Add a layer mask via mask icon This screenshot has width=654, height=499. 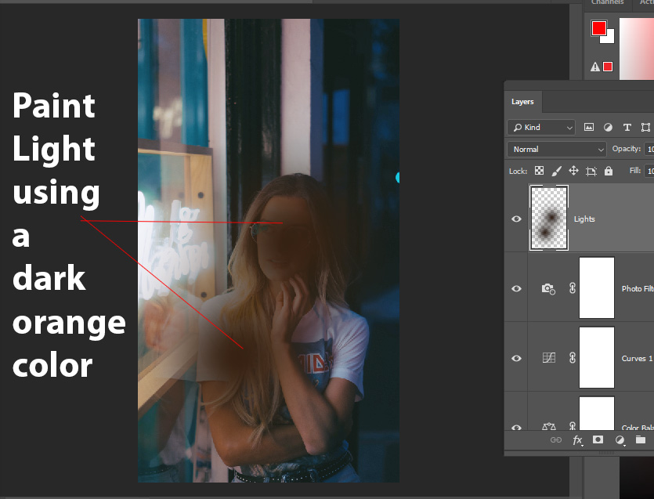[x=598, y=439]
